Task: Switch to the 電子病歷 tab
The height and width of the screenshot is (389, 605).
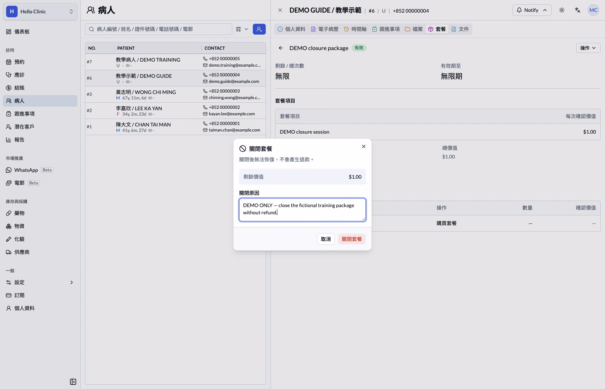Action: [x=324, y=29]
